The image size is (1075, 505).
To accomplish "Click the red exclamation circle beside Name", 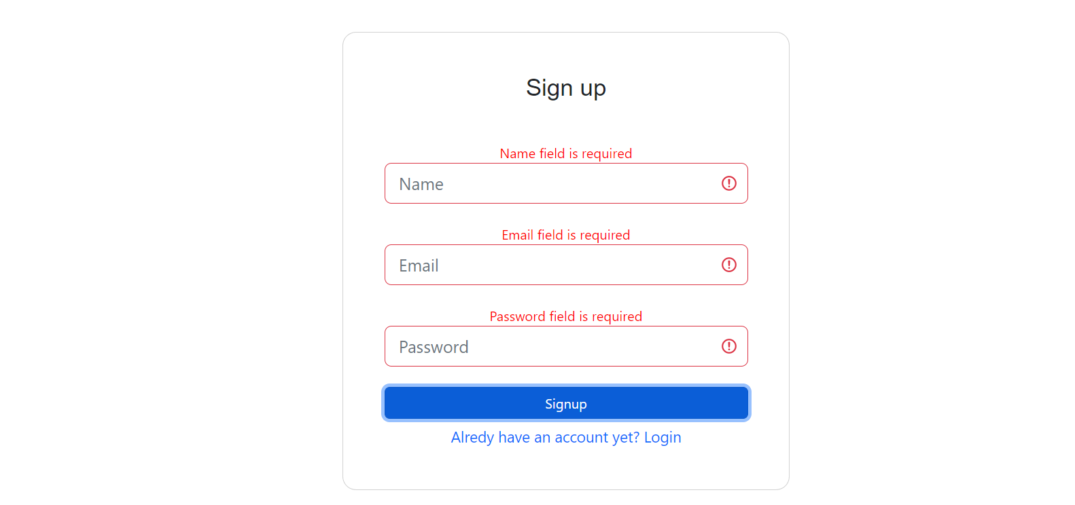I will 728,183.
